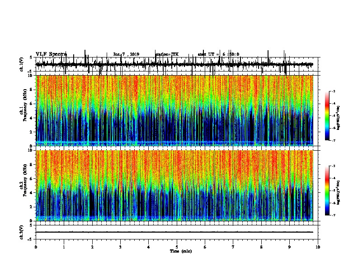Click the time axis tick label "10"
Viewport: 358px width, 277px height.
click(318, 247)
